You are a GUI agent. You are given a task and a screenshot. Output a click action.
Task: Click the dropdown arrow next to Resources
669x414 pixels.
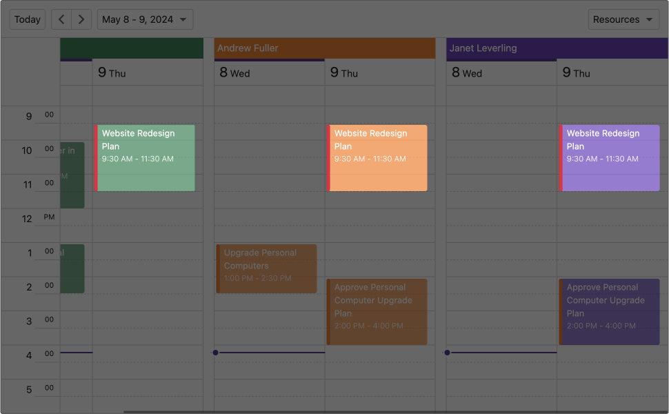(x=650, y=19)
